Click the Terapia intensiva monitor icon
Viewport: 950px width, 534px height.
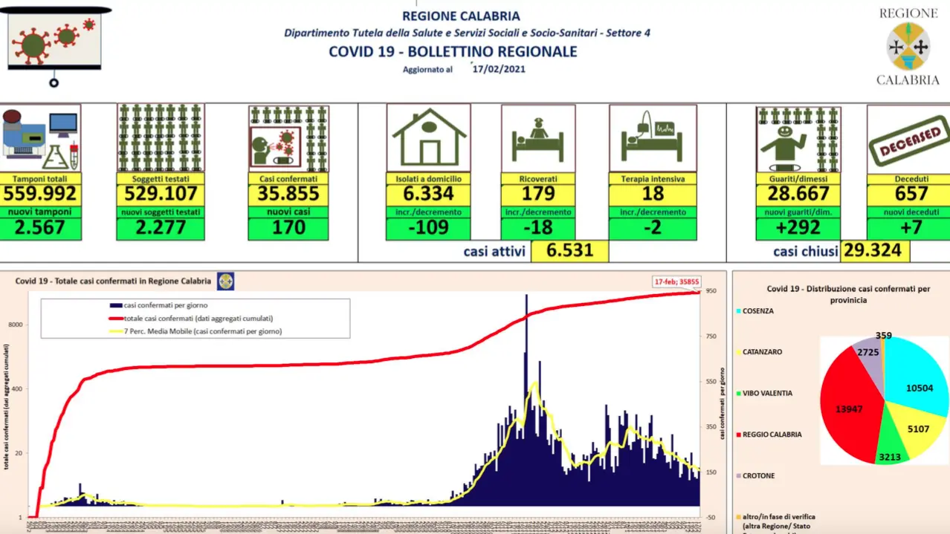tap(653, 138)
